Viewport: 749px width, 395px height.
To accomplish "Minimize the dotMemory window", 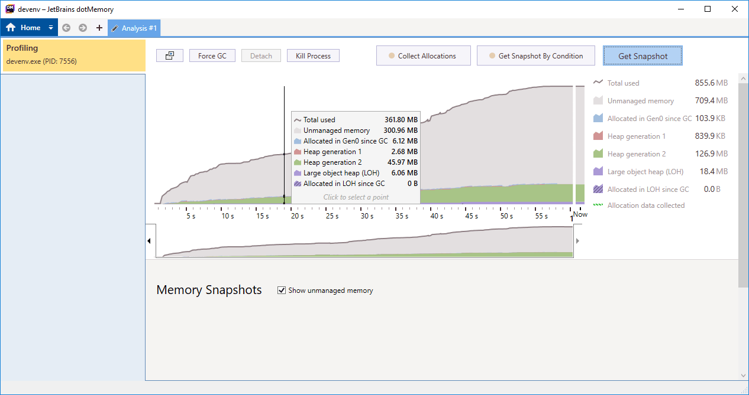I will click(x=680, y=9).
